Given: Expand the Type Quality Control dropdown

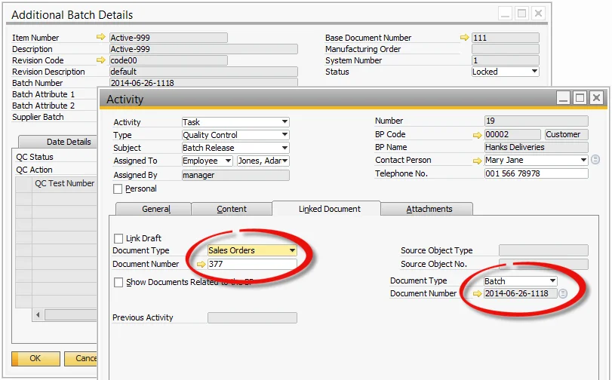Looking at the screenshot, I should (285, 135).
